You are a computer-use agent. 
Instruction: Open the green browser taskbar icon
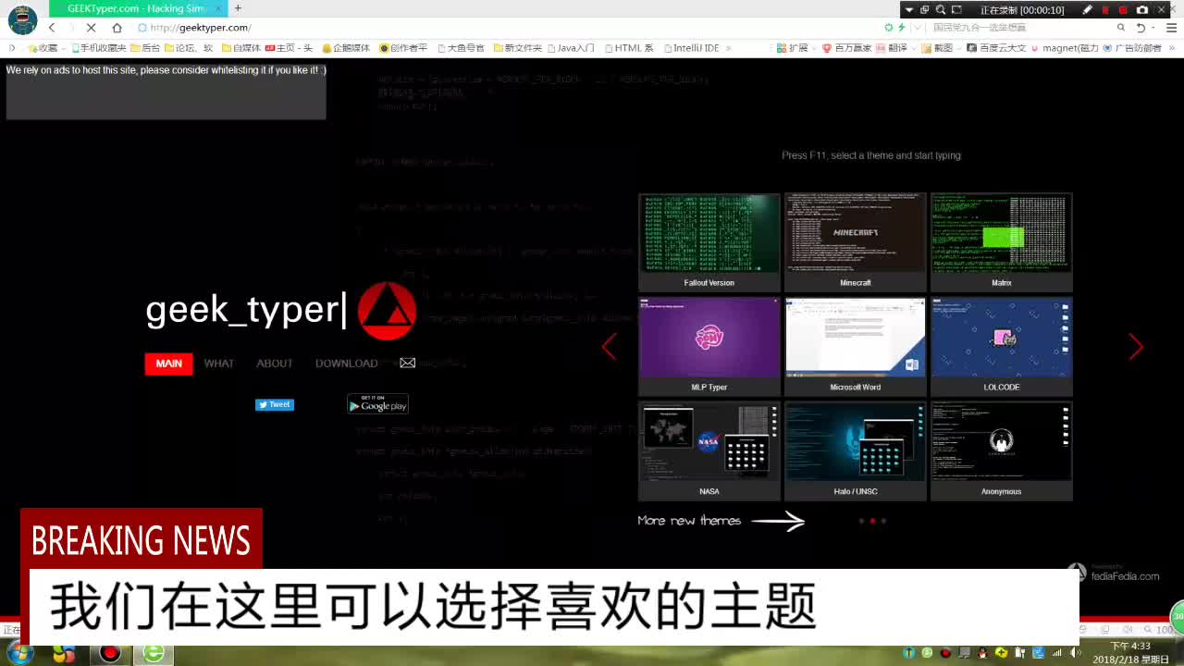(154, 653)
